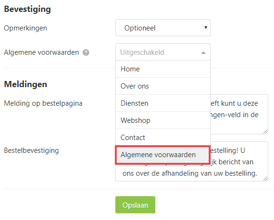
Task: Click the Uitgeschakeld selection field
Action: pyautogui.click(x=163, y=52)
